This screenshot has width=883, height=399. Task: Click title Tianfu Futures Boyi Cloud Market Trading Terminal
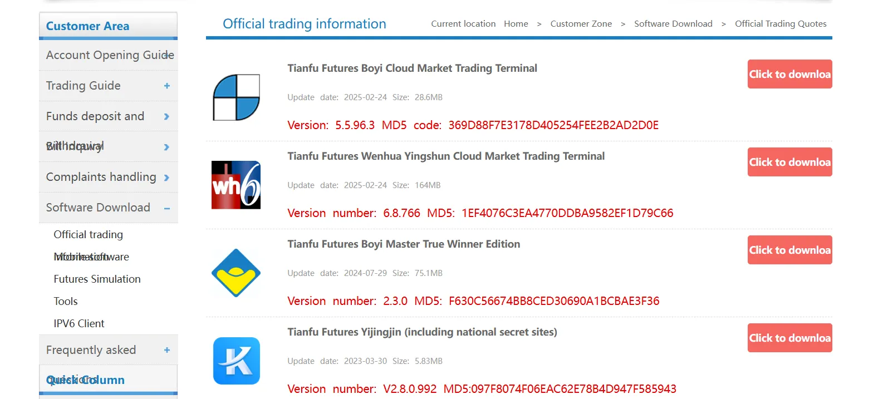pyautogui.click(x=412, y=68)
